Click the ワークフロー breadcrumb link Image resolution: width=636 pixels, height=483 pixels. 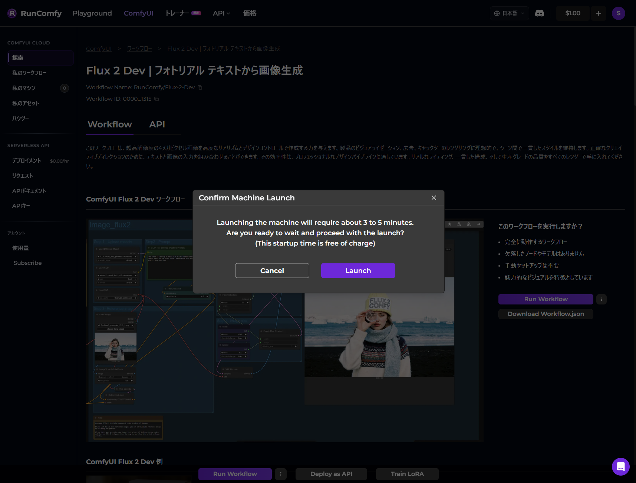[x=139, y=49]
